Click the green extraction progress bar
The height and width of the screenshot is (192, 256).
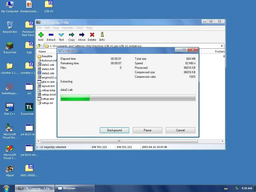pyautogui.click(x=128, y=98)
